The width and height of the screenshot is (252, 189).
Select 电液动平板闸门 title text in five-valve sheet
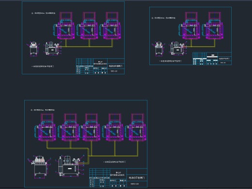pyautogui.click(x=137, y=178)
